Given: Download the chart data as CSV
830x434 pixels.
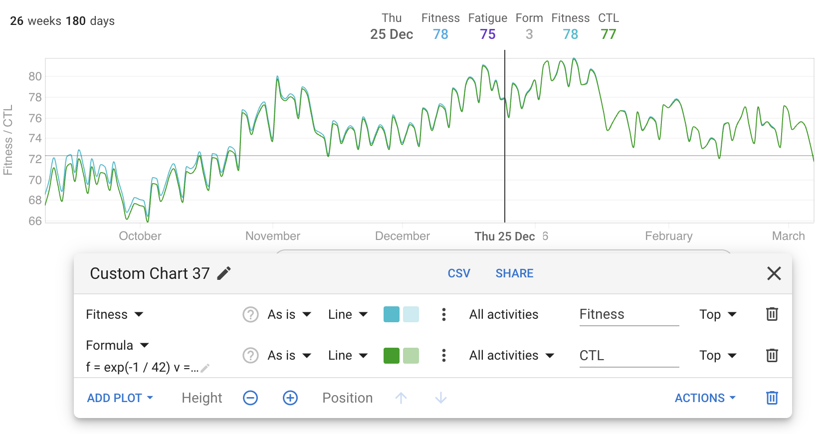Looking at the screenshot, I should pyautogui.click(x=459, y=273).
